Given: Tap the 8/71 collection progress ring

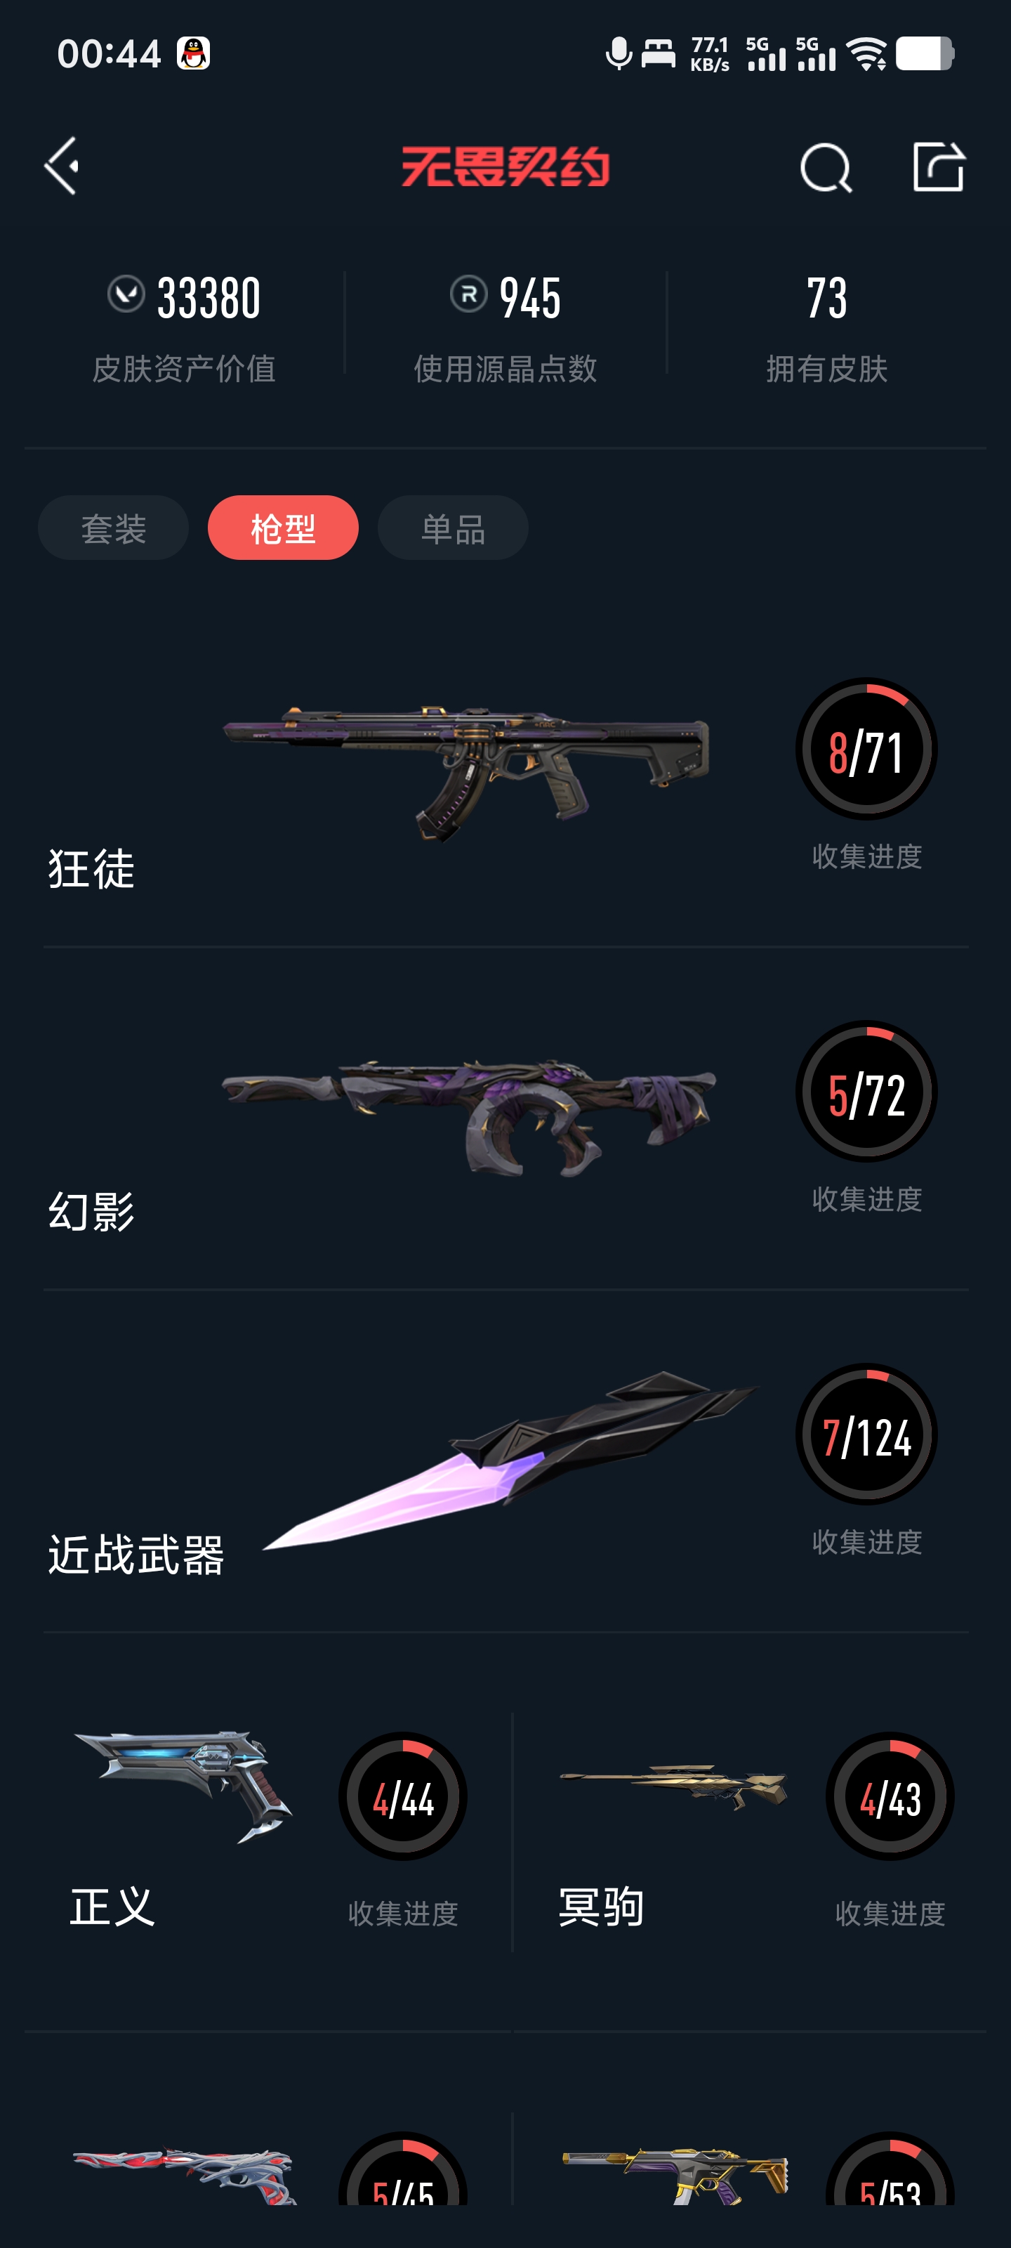Looking at the screenshot, I should [x=866, y=750].
